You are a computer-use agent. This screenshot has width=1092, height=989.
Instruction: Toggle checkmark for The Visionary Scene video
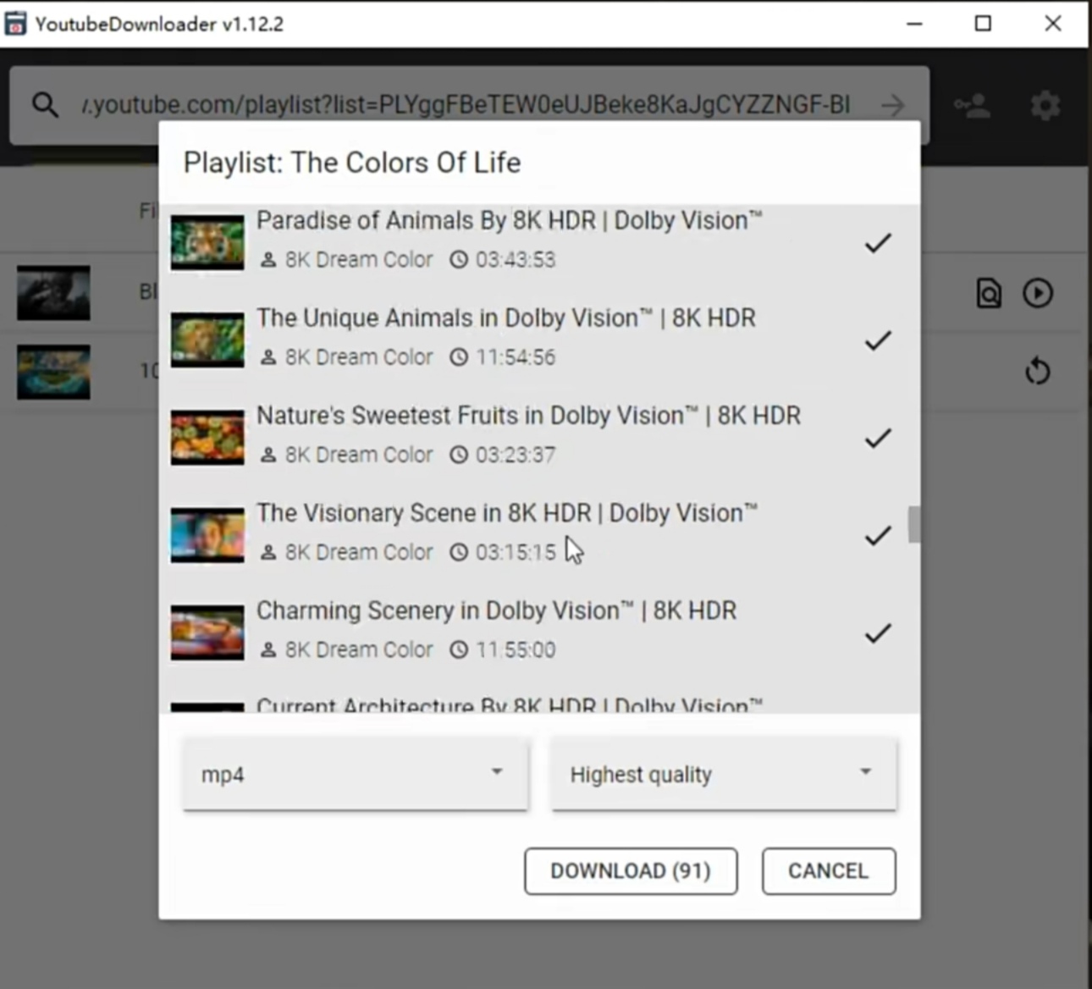(x=877, y=535)
